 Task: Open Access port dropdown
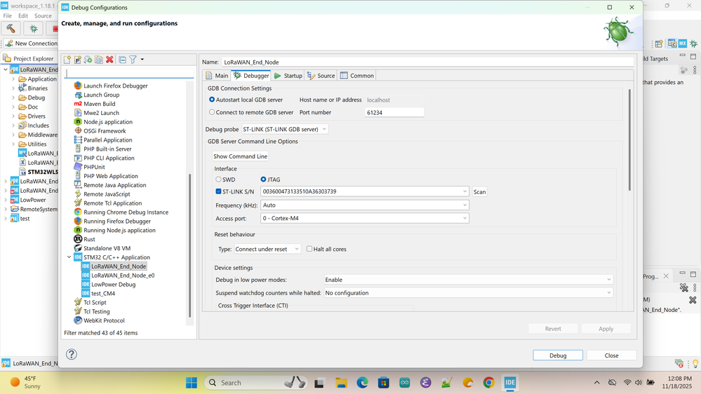coord(364,218)
